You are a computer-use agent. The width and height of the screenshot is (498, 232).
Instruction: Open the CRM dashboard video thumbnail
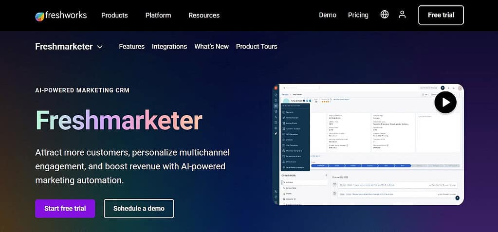[x=368, y=144]
